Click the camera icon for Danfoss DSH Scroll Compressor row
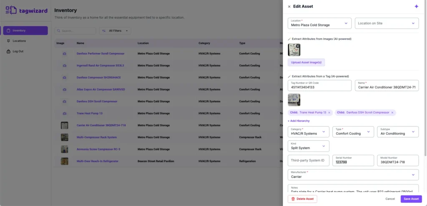This screenshot has height=206, width=427. point(65,101)
